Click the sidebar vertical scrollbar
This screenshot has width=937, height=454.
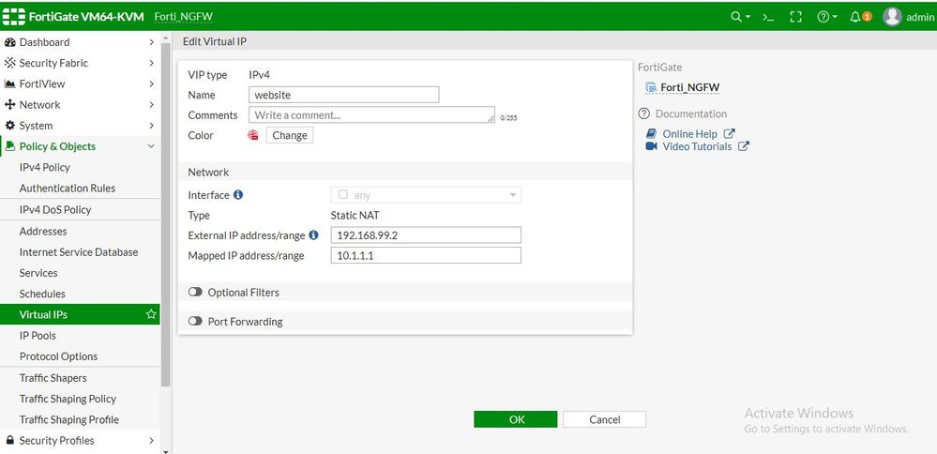[x=165, y=215]
